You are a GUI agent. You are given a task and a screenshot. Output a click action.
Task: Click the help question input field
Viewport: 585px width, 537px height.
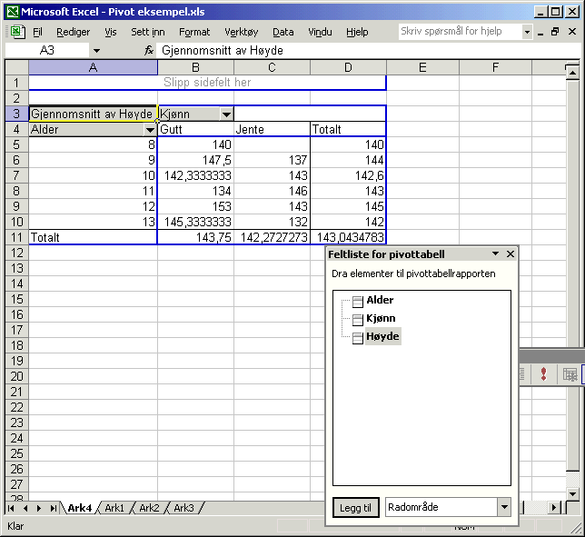pyautogui.click(x=460, y=32)
